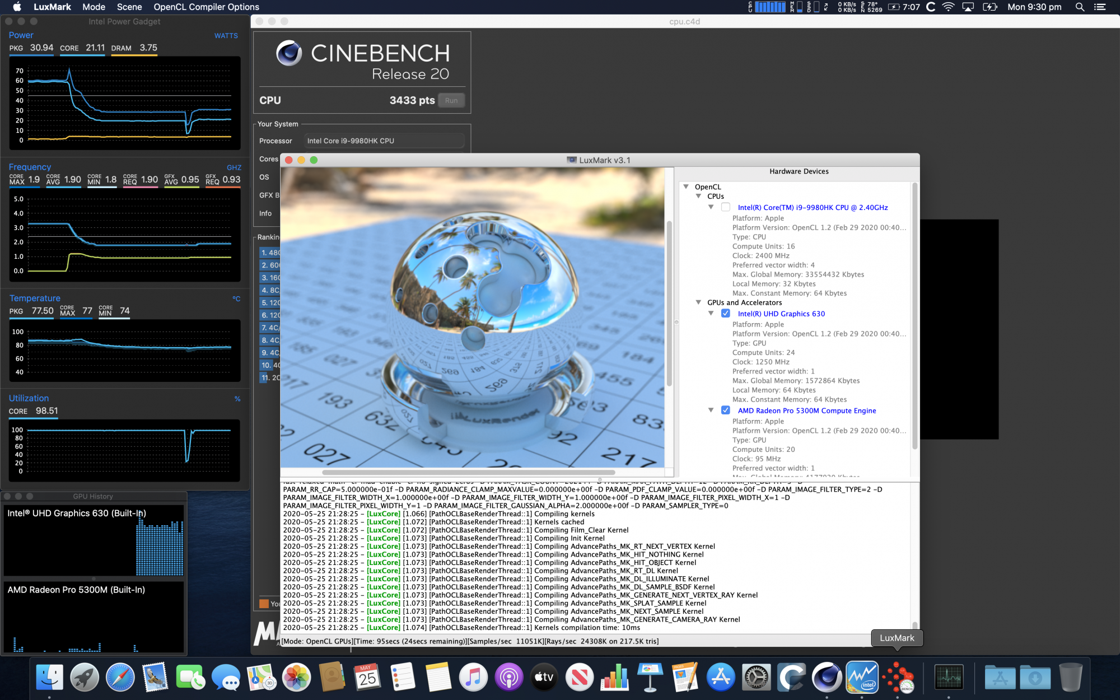1120x700 pixels.
Task: Collapse GPUs and Accelerators group
Action: click(x=698, y=302)
